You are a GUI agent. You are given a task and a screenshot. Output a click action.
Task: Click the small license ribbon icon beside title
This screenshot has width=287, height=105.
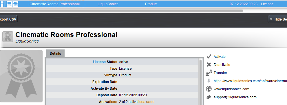coord(8,36)
